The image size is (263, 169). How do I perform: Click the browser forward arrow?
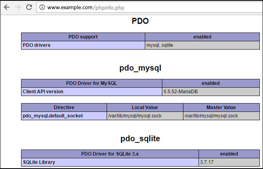18,7
